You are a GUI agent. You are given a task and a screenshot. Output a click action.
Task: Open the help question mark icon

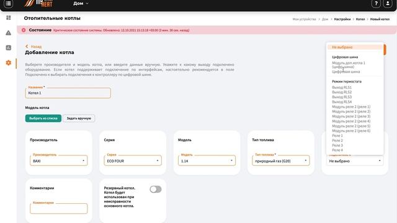point(376,4)
